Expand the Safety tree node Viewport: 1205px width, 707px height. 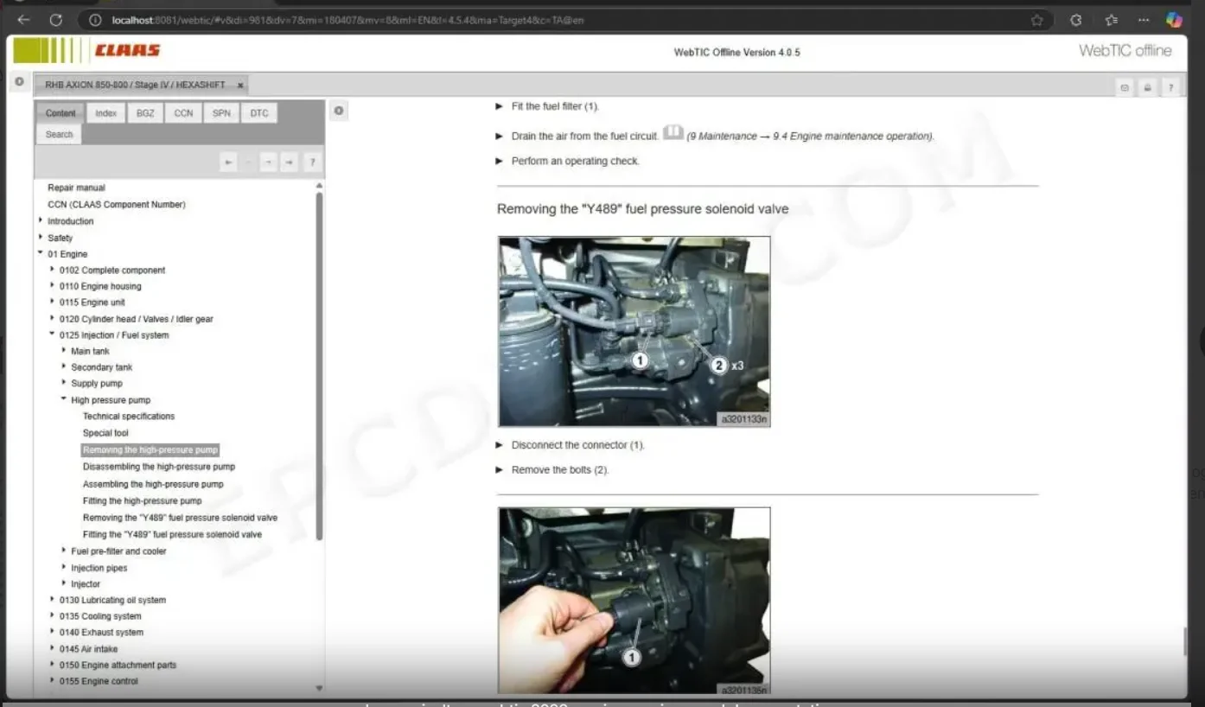[41, 237]
